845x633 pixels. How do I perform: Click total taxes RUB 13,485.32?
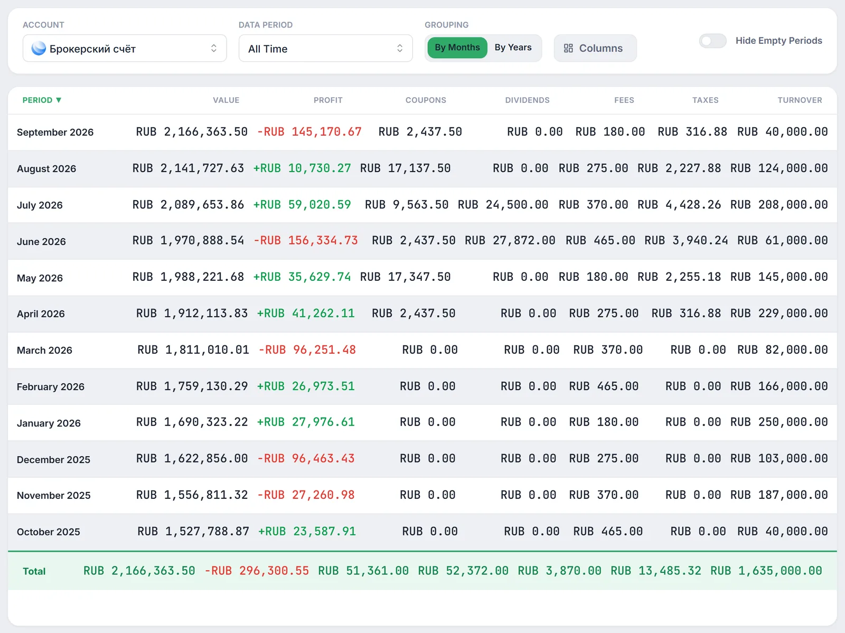656,571
